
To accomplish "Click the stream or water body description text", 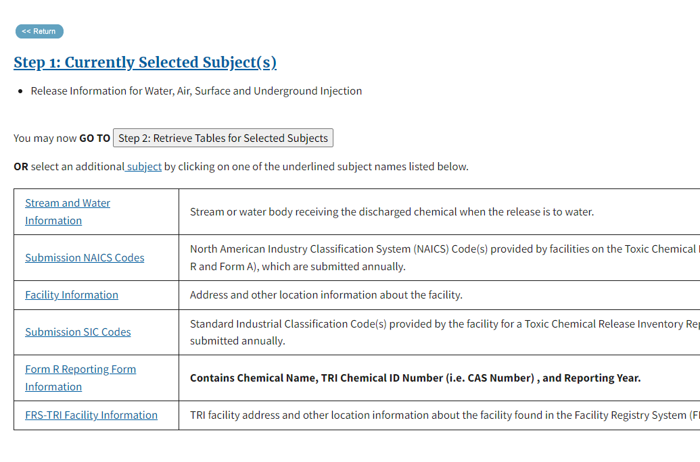I will click(x=392, y=211).
